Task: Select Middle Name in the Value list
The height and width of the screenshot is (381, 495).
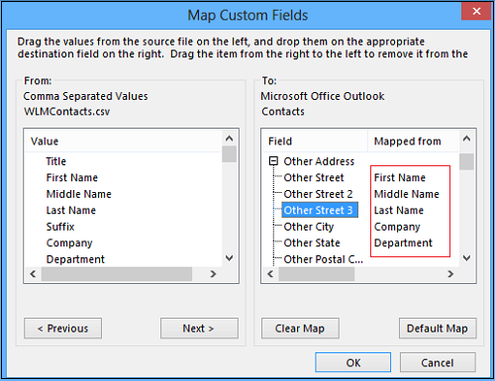Action: [78, 194]
